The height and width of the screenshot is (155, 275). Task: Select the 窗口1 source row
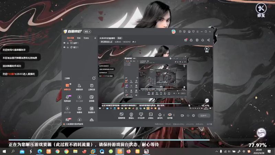pyautogui.click(x=80, y=47)
